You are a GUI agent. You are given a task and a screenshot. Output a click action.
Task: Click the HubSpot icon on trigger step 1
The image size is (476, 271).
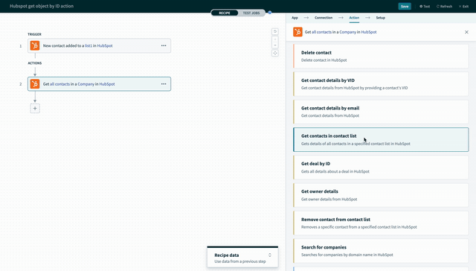[35, 45]
